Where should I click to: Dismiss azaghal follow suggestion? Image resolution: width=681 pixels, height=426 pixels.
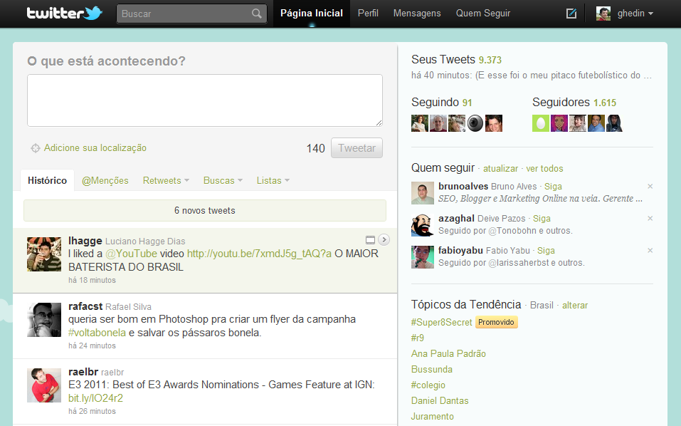coord(650,219)
